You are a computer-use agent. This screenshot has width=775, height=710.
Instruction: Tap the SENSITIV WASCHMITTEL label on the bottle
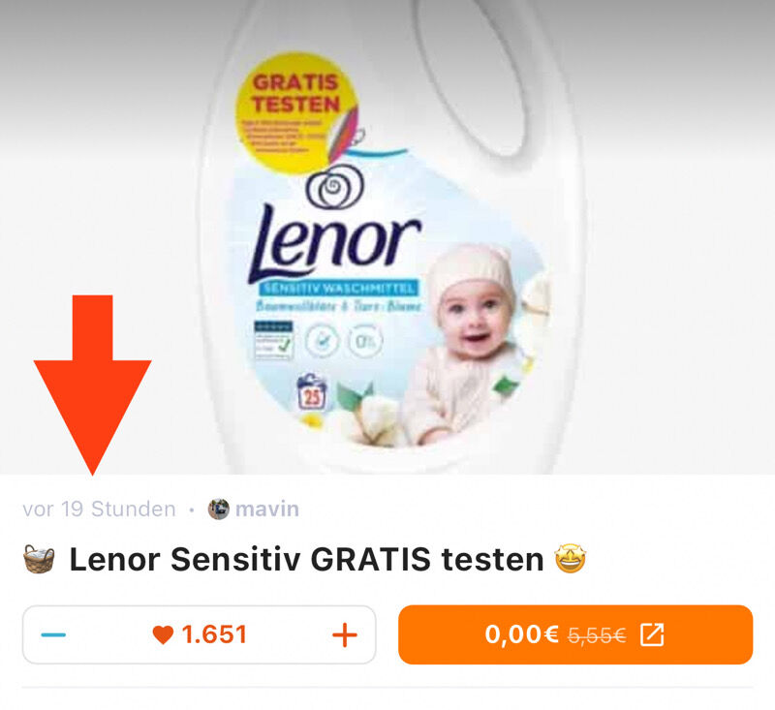[338, 289]
